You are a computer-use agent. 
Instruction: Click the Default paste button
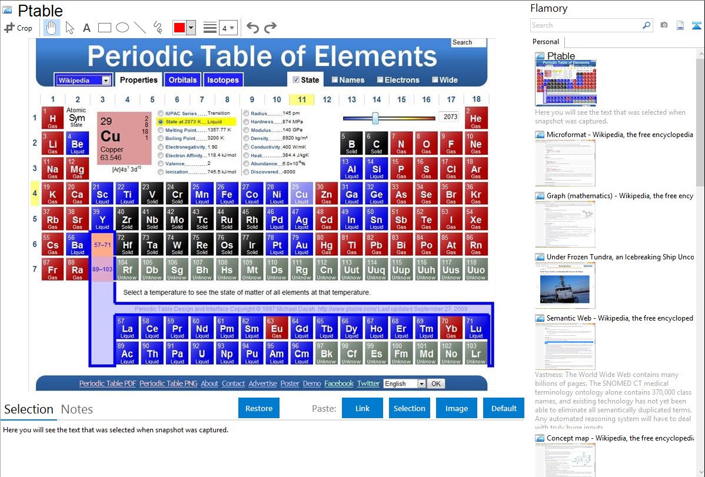coord(504,408)
